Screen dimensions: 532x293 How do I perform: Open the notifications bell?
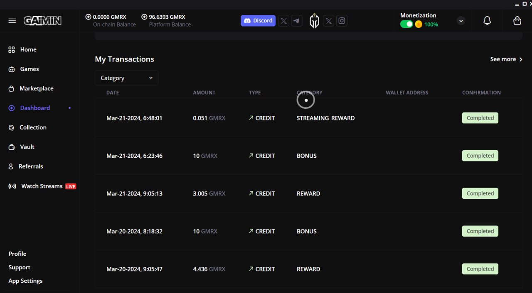pos(487,21)
